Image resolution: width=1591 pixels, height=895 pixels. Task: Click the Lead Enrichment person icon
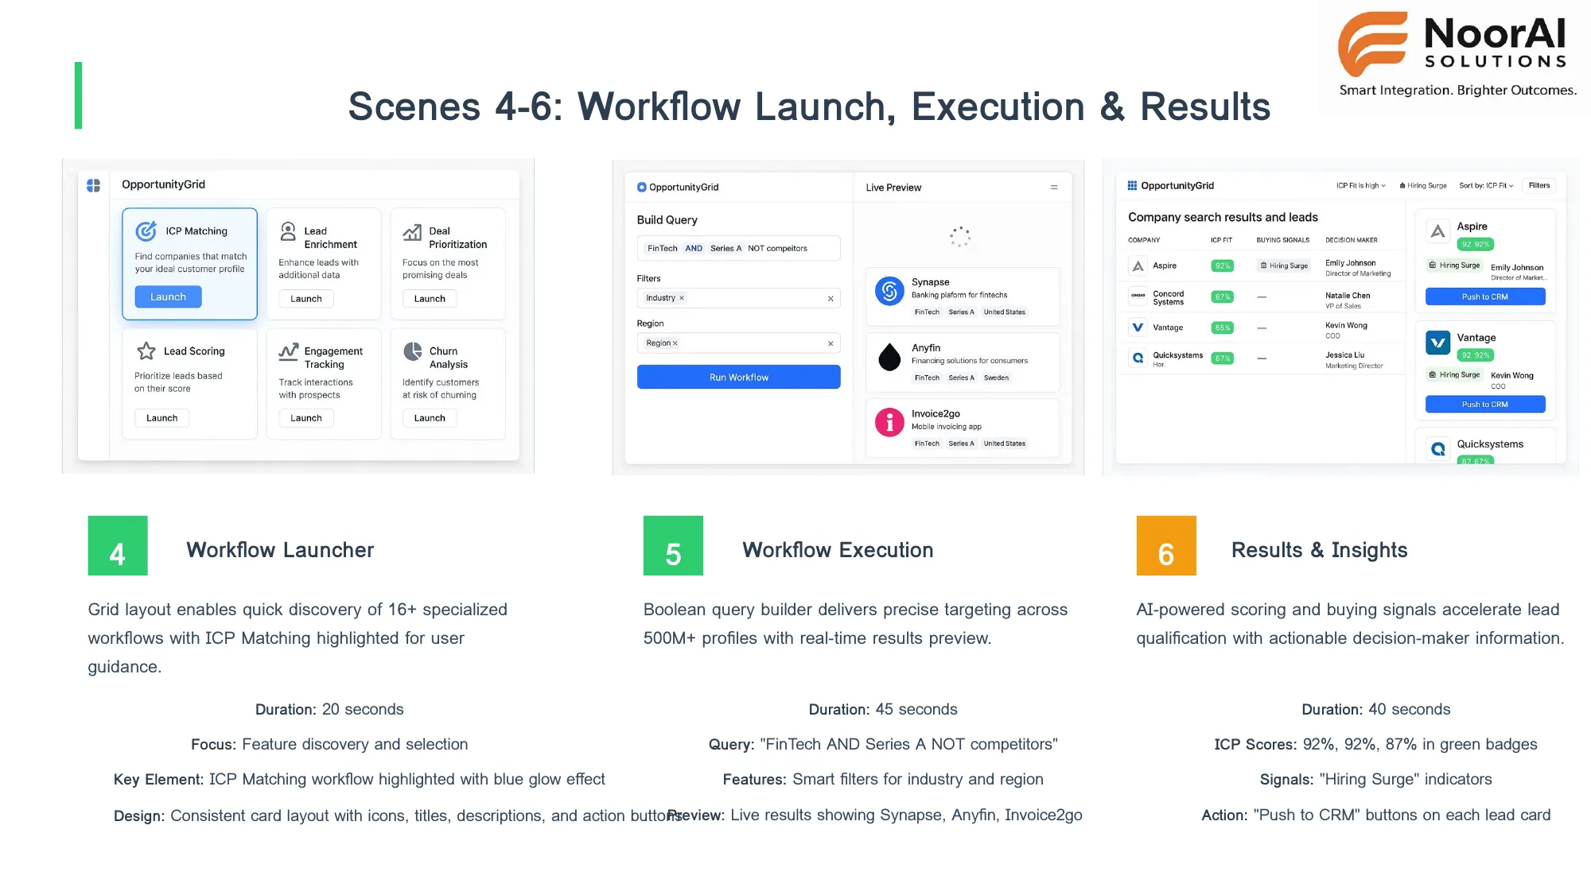287,234
